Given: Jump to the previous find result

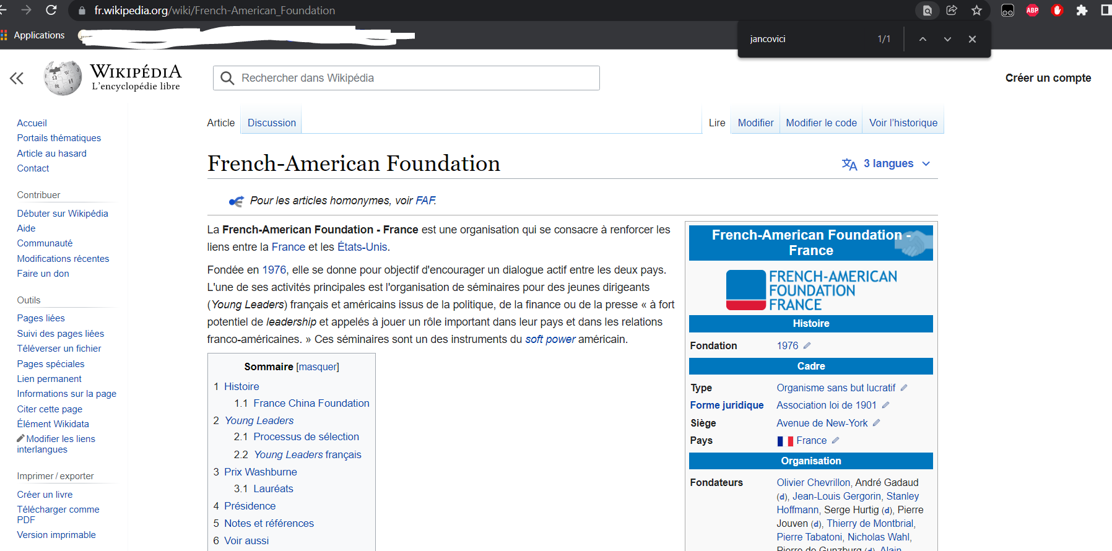Looking at the screenshot, I should click(923, 39).
